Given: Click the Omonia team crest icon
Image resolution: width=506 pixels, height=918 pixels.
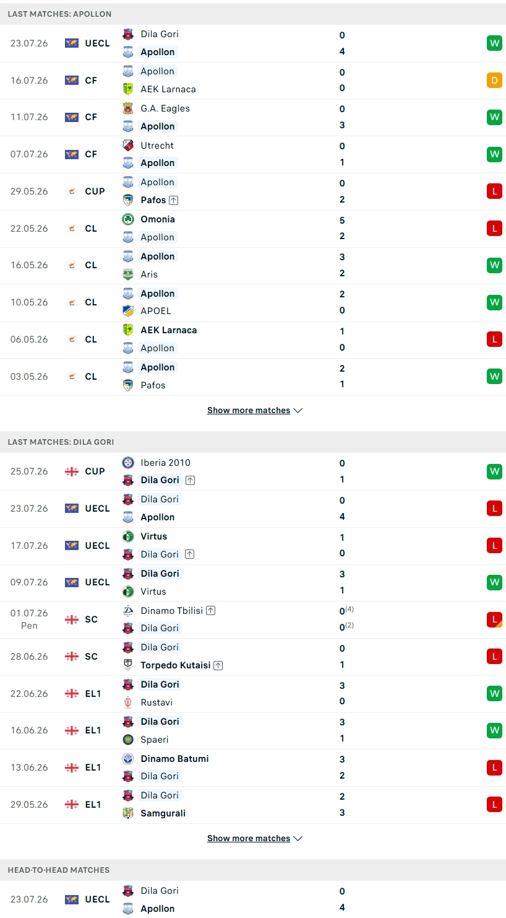Looking at the screenshot, I should coord(128,219).
